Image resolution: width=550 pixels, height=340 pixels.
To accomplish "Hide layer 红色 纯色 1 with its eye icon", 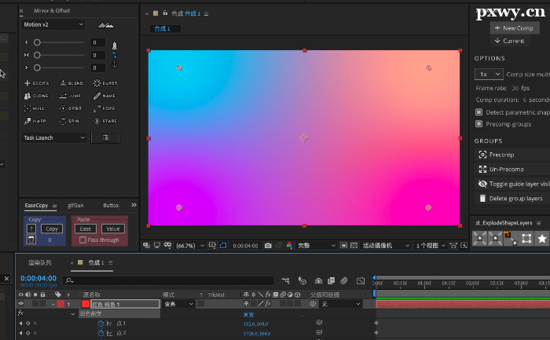I will pyautogui.click(x=20, y=304).
